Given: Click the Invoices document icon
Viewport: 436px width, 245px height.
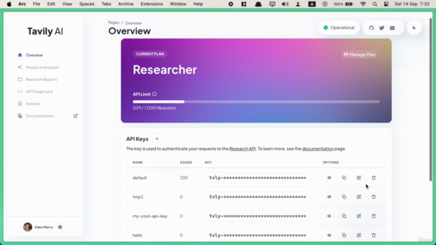Looking at the screenshot, I should point(20,103).
